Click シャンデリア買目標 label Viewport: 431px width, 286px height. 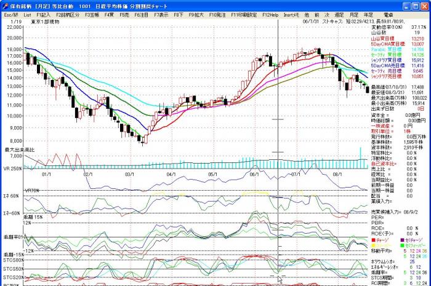386,60
